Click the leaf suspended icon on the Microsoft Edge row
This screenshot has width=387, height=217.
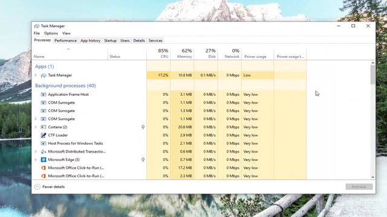[143, 160]
